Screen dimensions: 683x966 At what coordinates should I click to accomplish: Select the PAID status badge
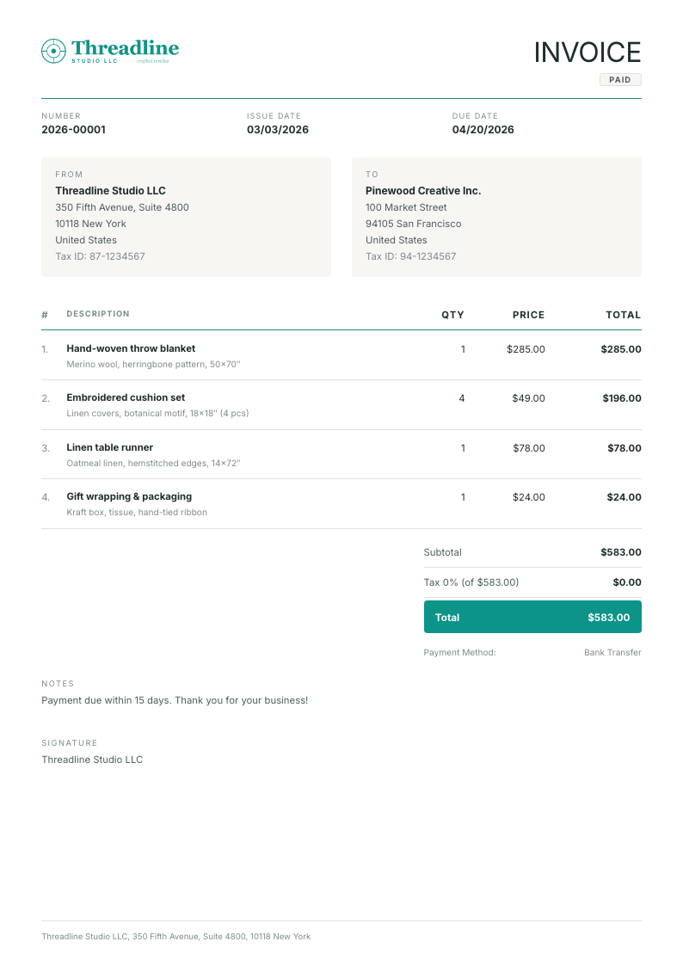point(620,79)
